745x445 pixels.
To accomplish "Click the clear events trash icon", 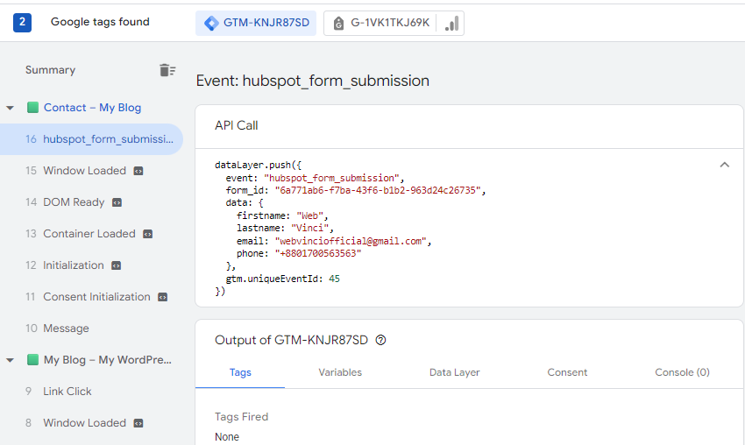I will point(167,70).
